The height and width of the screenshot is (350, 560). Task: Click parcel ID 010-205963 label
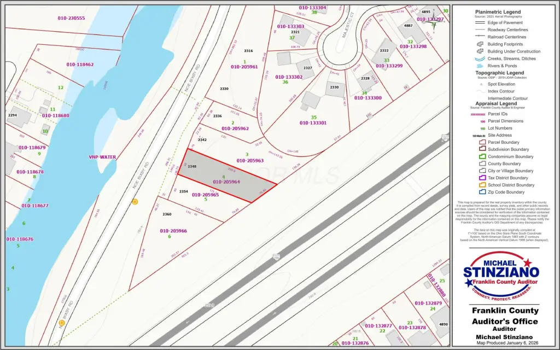tap(250, 161)
